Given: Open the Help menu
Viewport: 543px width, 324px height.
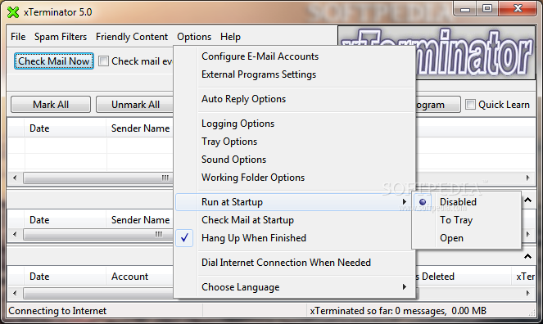Looking at the screenshot, I should [x=230, y=37].
